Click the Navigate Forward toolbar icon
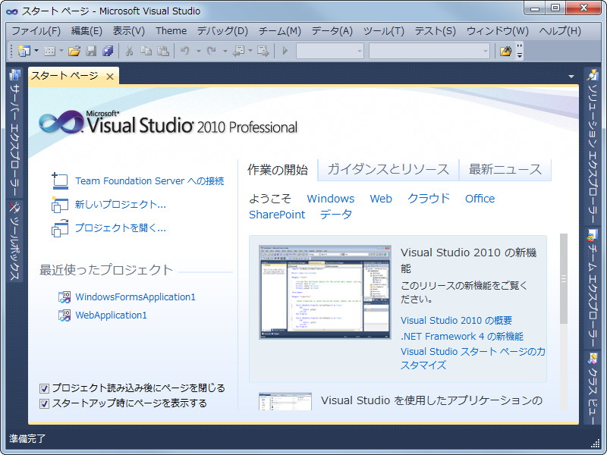607x455 pixels. pos(263,51)
